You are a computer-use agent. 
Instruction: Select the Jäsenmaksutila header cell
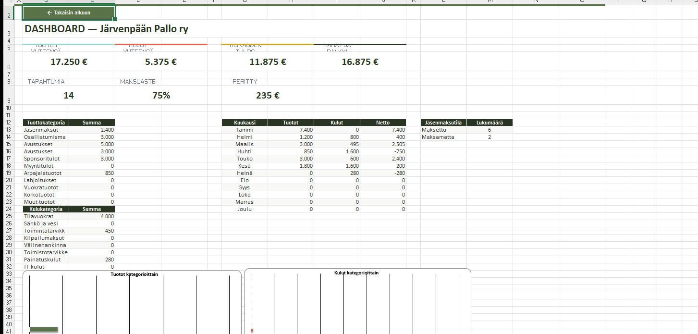(443, 123)
